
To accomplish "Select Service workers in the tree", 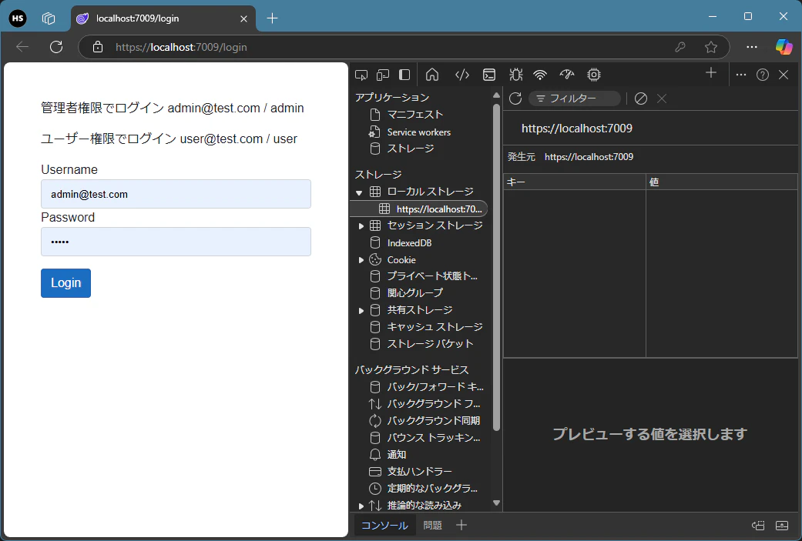I will click(418, 132).
